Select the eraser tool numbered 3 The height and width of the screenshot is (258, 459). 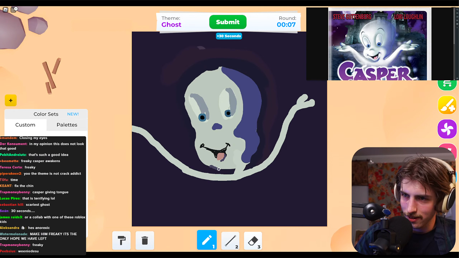pos(253,240)
